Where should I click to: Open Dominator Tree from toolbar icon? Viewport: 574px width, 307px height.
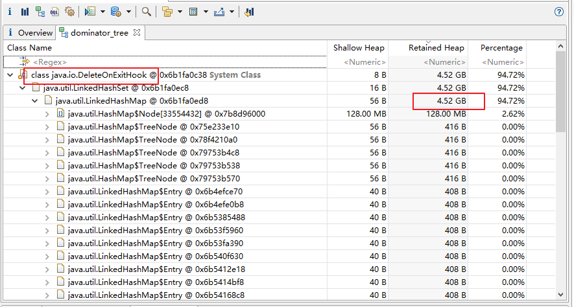click(40, 12)
